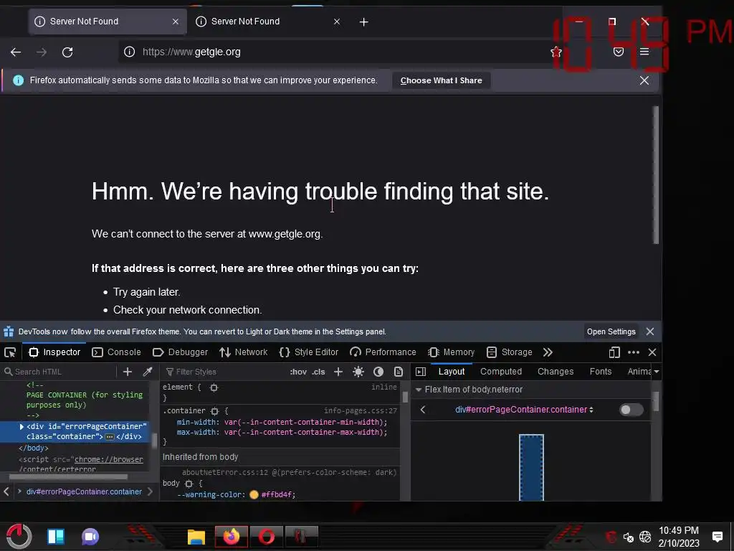The height and width of the screenshot is (551, 734).
Task: Expand the collapsed children ellipsis badge
Action: coord(110,437)
